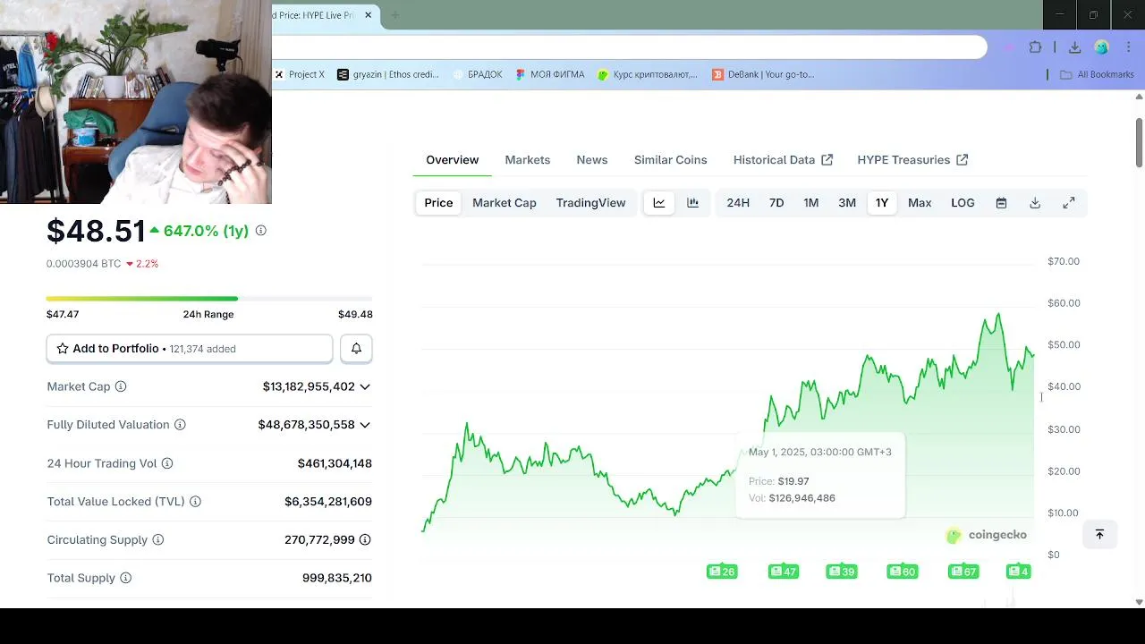The height and width of the screenshot is (644, 1145).
Task: Click the browser address bar
Action: click(x=630, y=47)
